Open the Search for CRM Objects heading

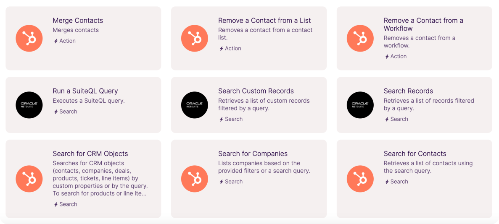point(90,154)
